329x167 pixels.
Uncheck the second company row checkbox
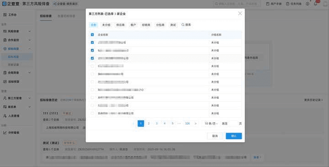click(92, 50)
